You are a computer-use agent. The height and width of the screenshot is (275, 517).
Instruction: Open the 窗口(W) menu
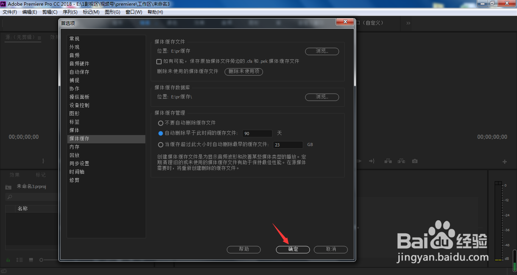click(134, 12)
